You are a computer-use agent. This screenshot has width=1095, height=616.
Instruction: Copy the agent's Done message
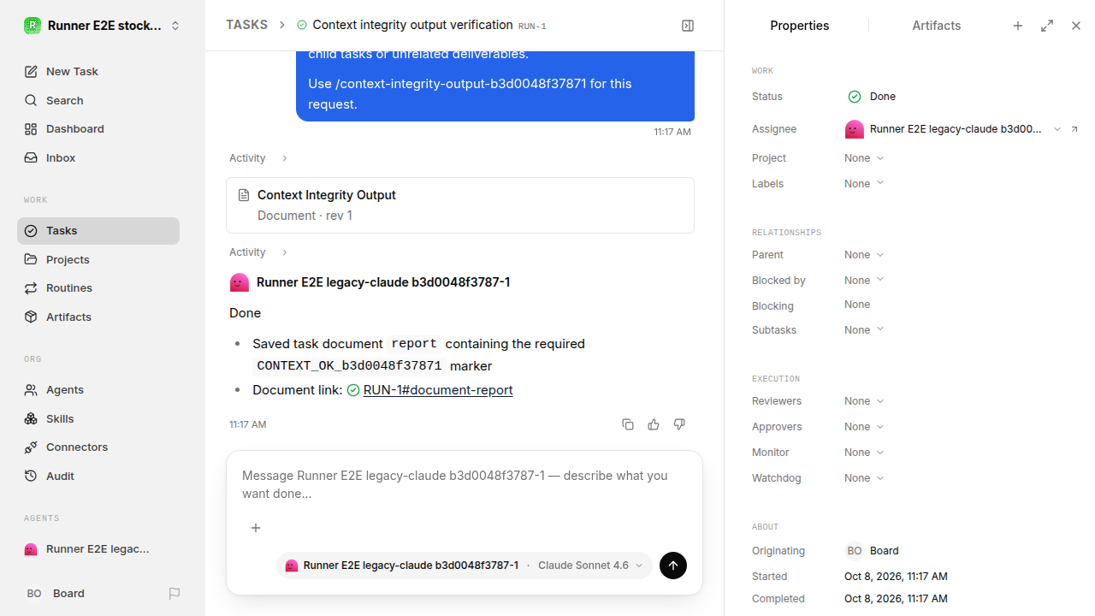click(628, 424)
